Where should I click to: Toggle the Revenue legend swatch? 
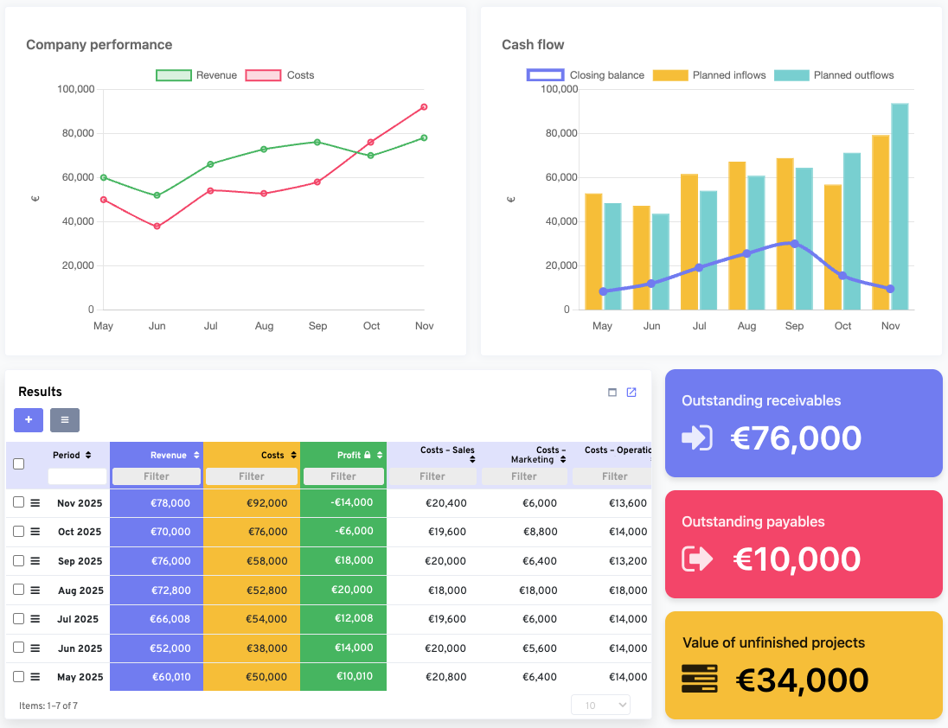click(174, 75)
